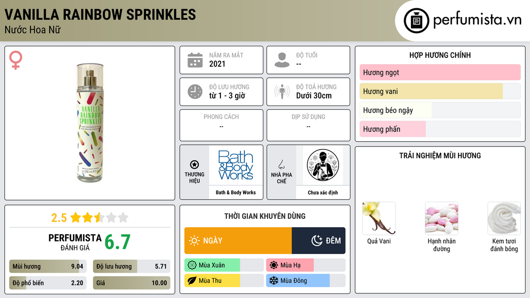This screenshot has width=530, height=298.
Task: Click the calendar icon beside Năm ra mắt
Action: click(195, 60)
